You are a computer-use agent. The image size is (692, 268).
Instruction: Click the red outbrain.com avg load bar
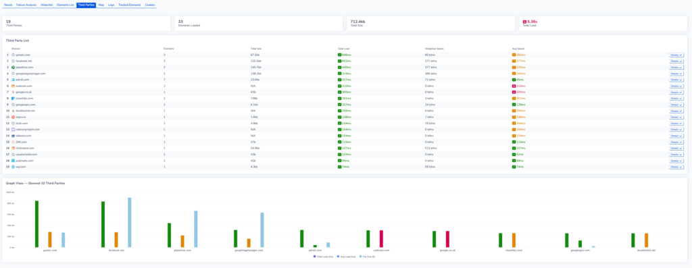(x=381, y=238)
